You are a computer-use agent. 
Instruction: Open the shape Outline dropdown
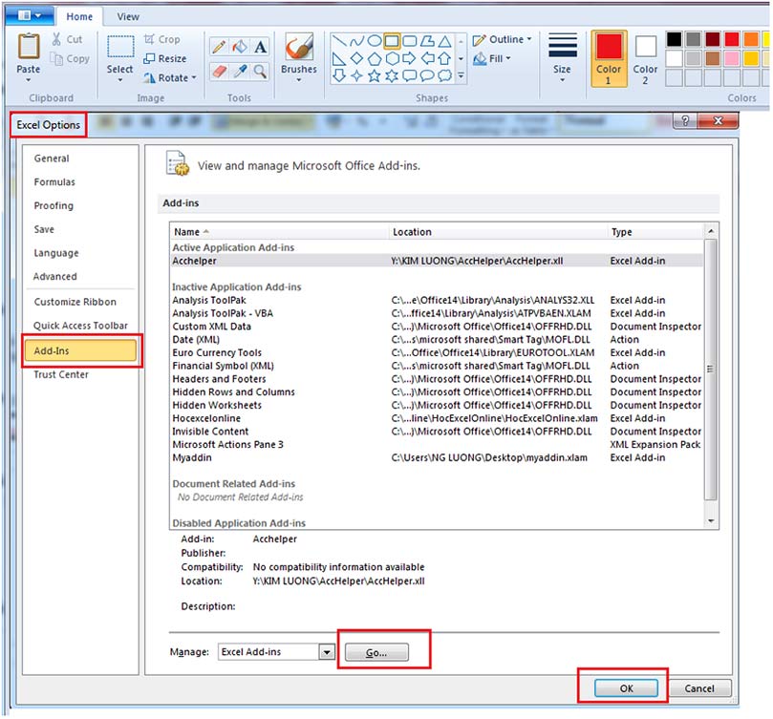pyautogui.click(x=503, y=39)
